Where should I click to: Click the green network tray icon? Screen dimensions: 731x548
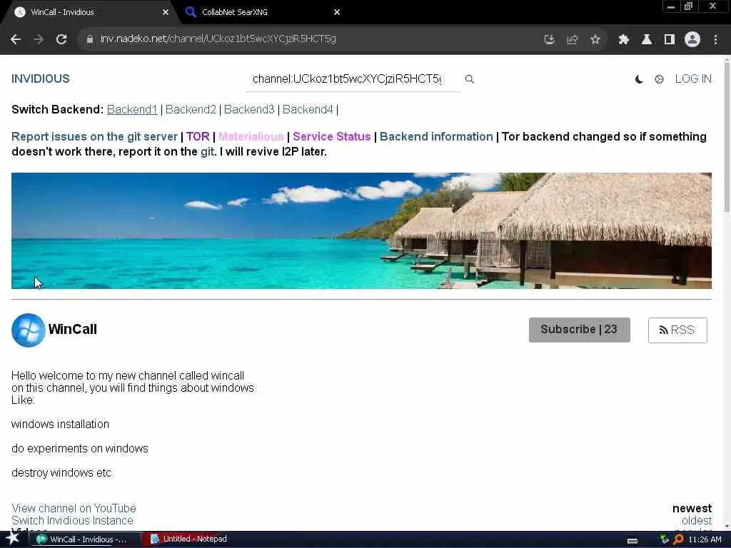click(x=665, y=539)
